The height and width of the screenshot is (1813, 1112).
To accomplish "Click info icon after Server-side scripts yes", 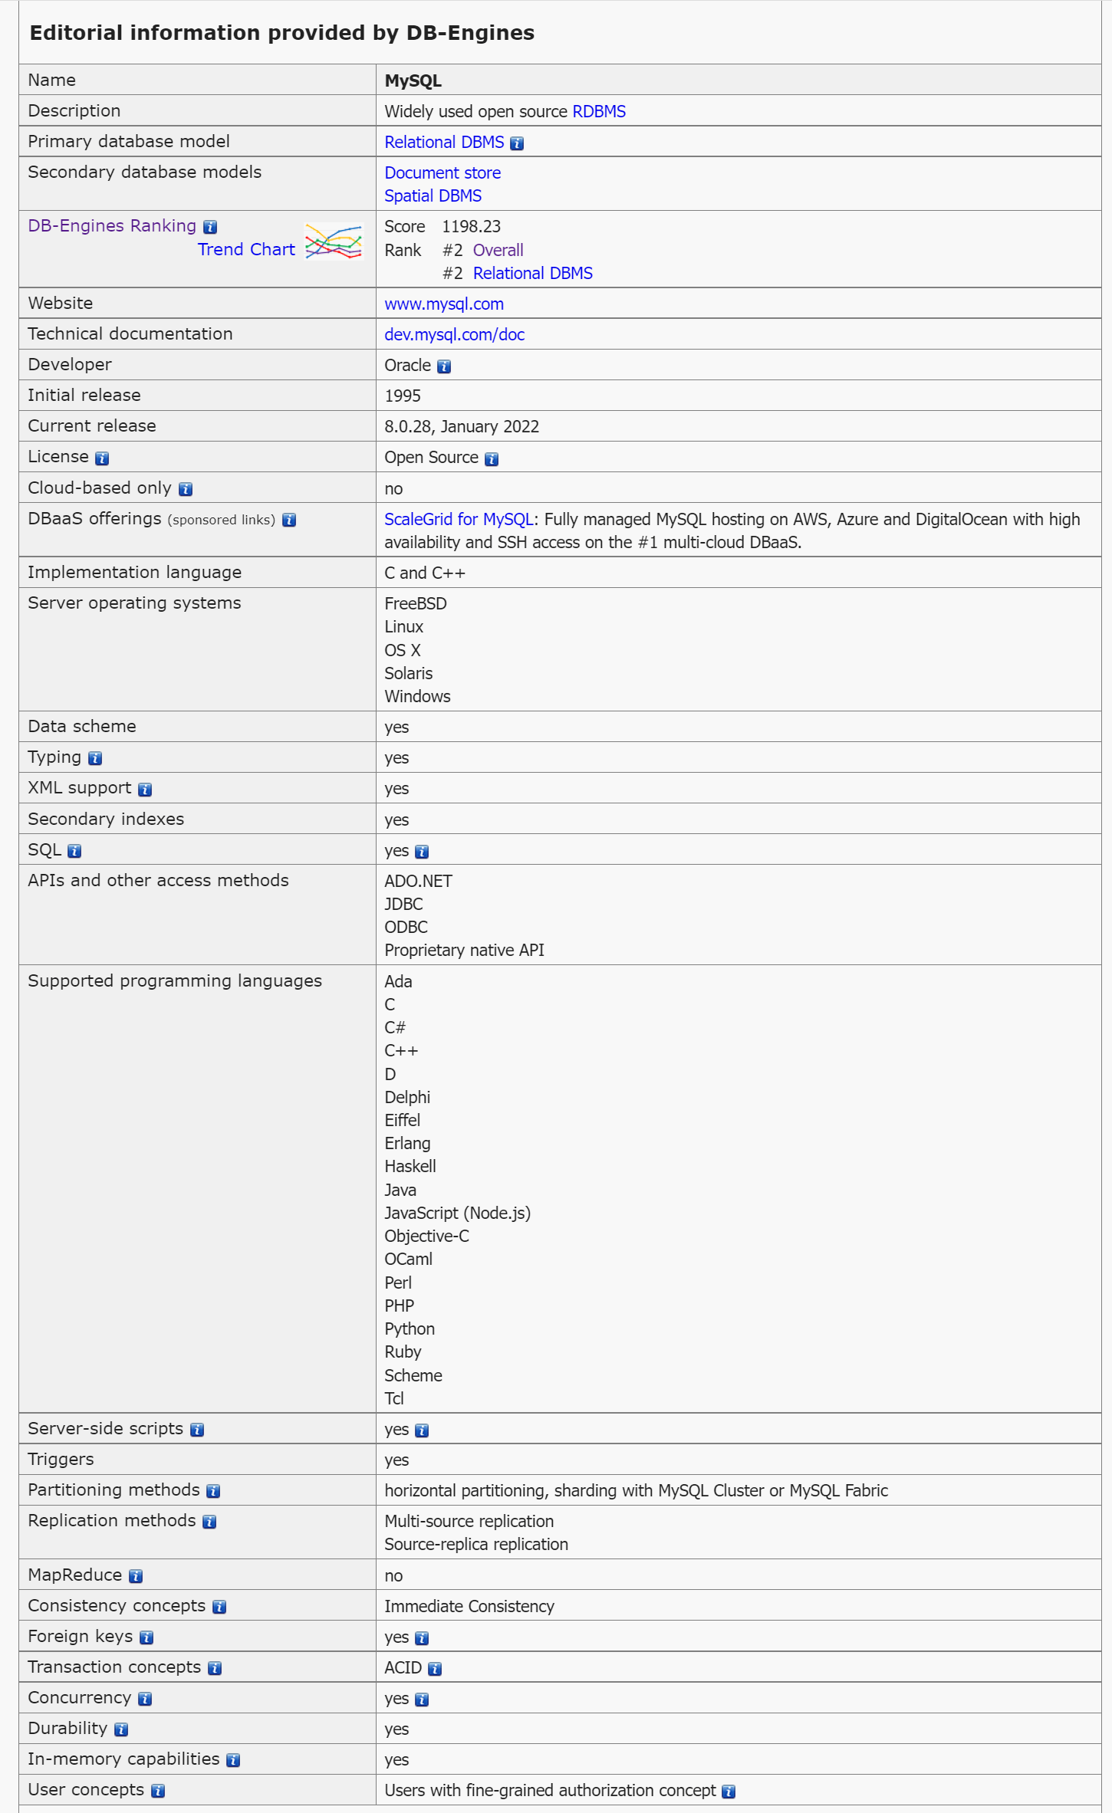I will click(422, 1430).
